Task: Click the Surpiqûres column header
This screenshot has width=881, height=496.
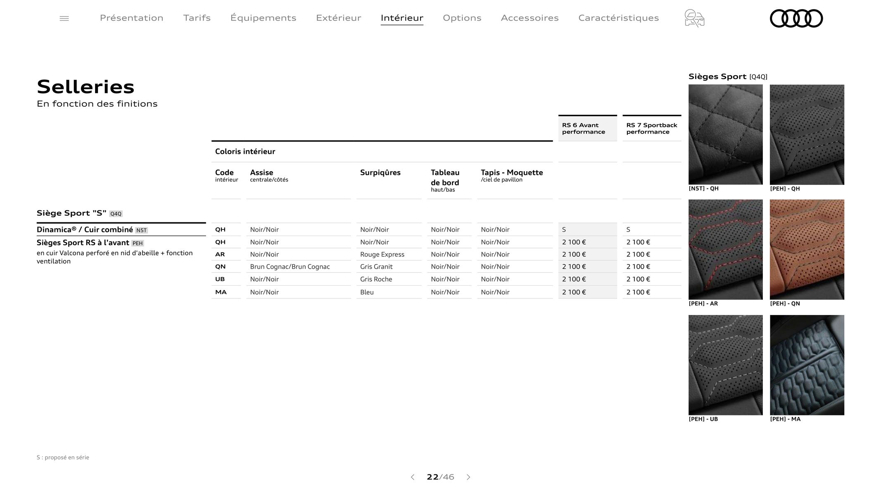Action: 380,172
